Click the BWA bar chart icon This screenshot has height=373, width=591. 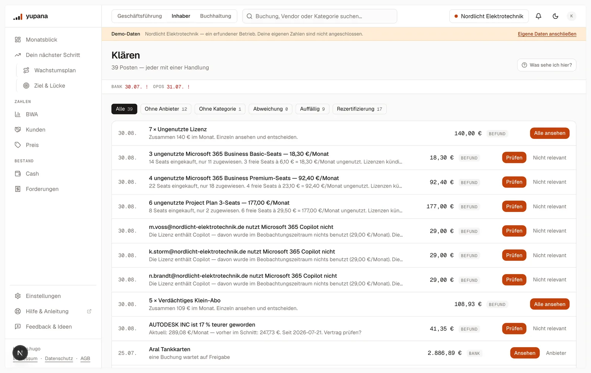pyautogui.click(x=18, y=114)
